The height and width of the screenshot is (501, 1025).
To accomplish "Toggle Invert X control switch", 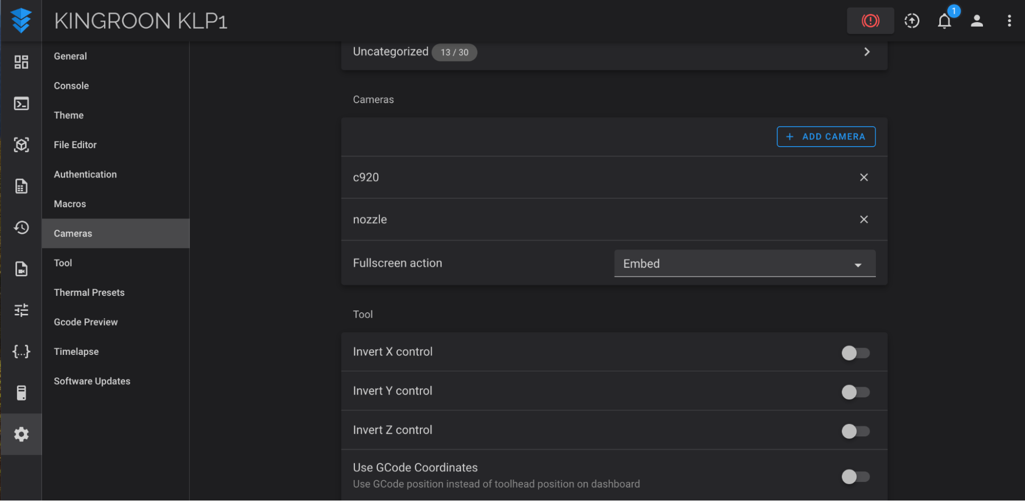I will [855, 353].
